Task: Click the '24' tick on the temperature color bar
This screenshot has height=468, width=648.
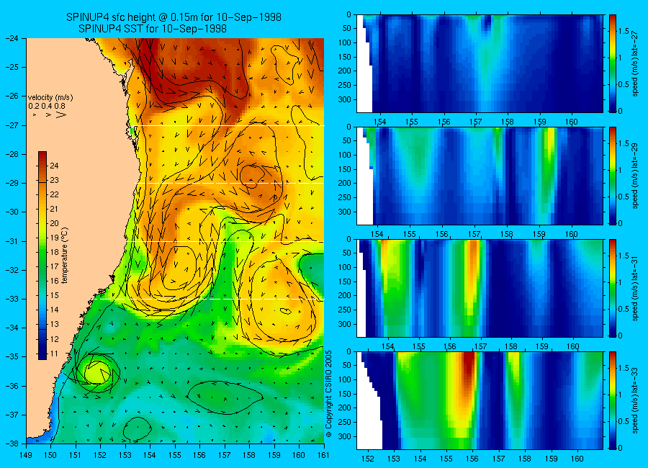Action: pos(54,166)
